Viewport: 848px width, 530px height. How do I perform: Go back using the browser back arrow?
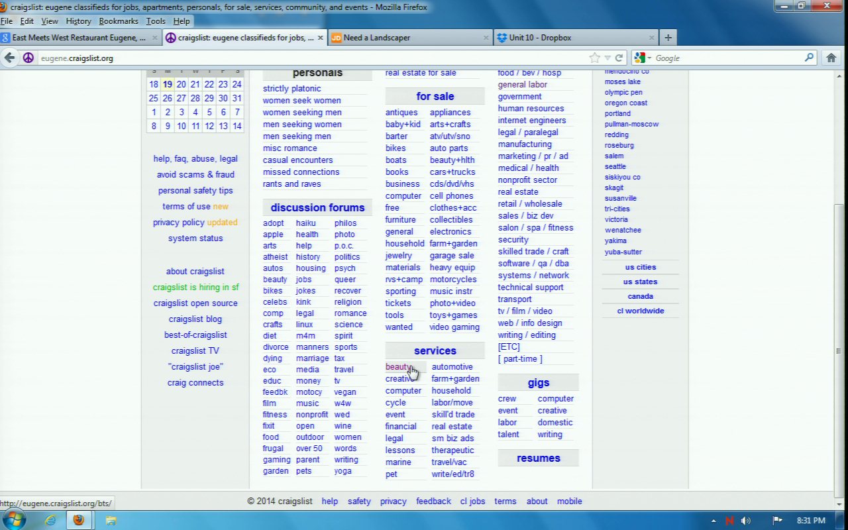[9, 58]
